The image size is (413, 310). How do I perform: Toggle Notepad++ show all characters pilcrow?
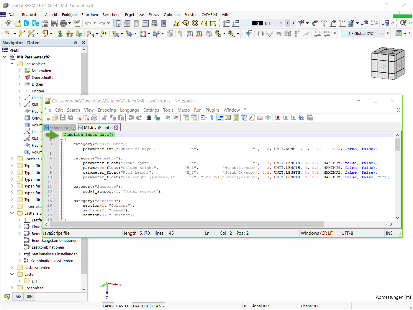[212, 118]
